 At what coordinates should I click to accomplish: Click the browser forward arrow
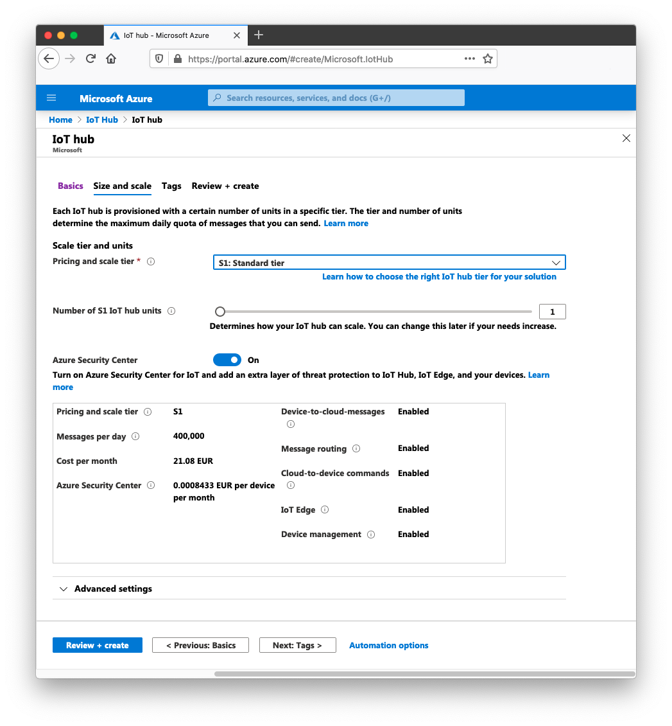(x=70, y=59)
